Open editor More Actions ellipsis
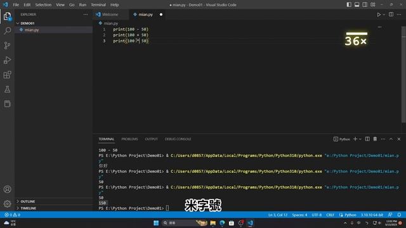Viewport: 406px width, 228px height. [399, 15]
